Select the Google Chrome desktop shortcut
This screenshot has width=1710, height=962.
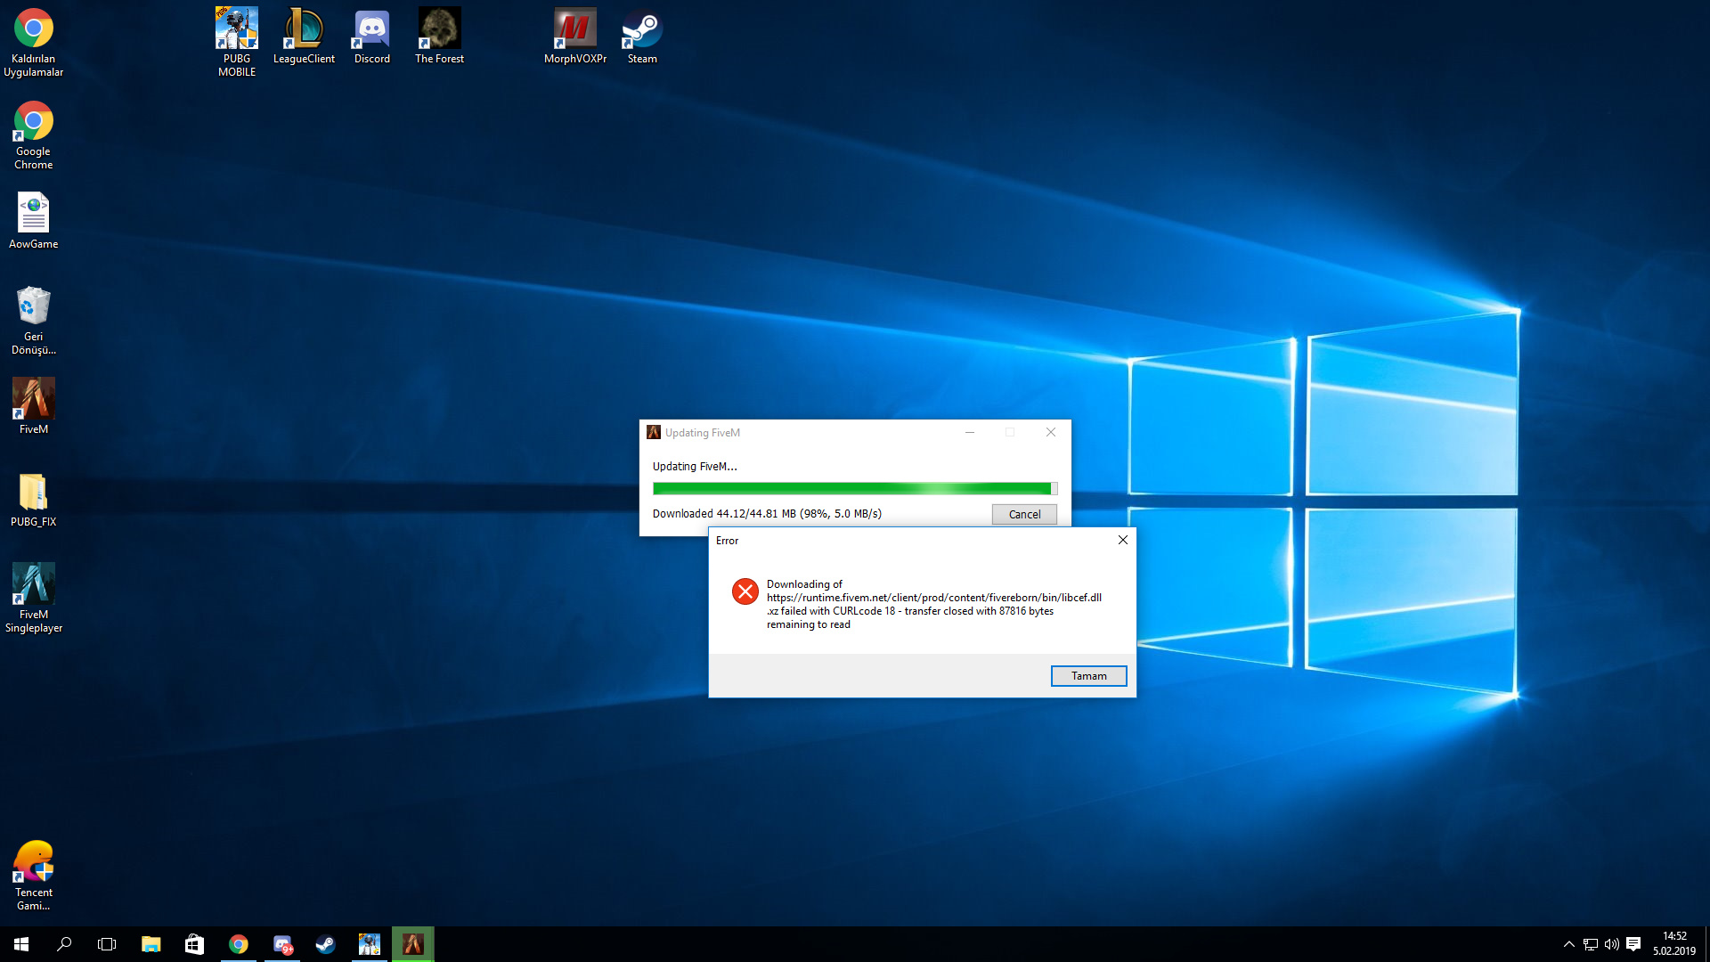34,135
